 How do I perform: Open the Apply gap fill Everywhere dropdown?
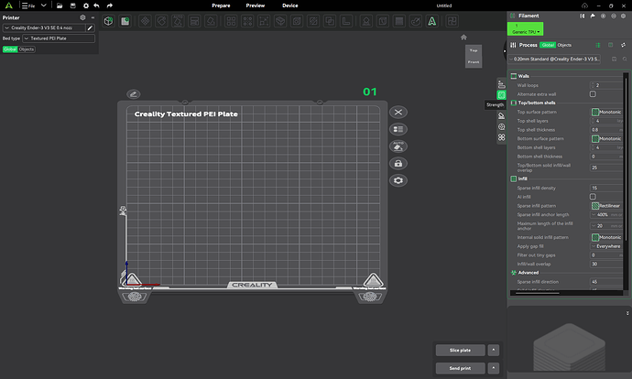pos(606,246)
